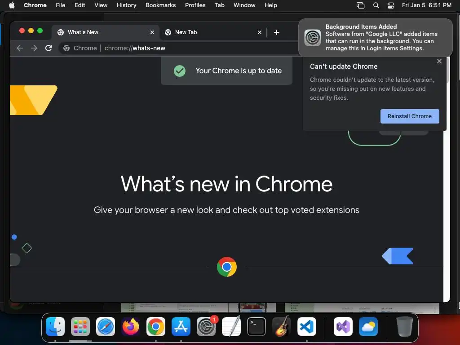Screen dimensions: 460x345
Task: Open TextEdit from the Dock
Action: pos(231,327)
